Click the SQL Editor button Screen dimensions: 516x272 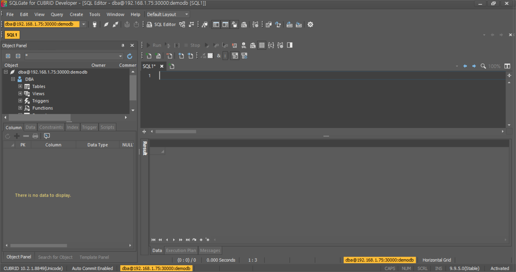click(161, 25)
